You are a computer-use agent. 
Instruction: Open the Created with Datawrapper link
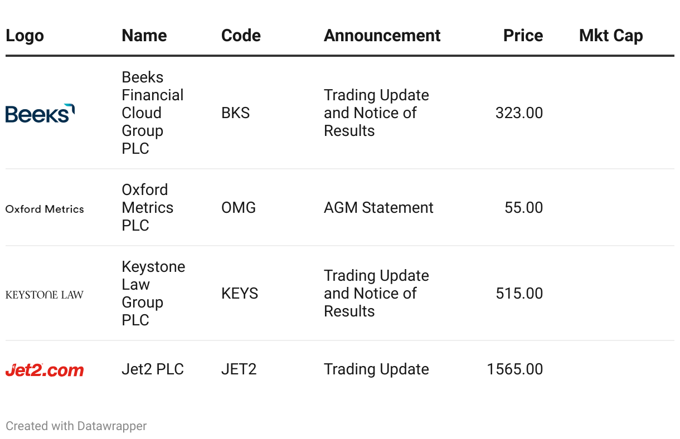point(76,426)
